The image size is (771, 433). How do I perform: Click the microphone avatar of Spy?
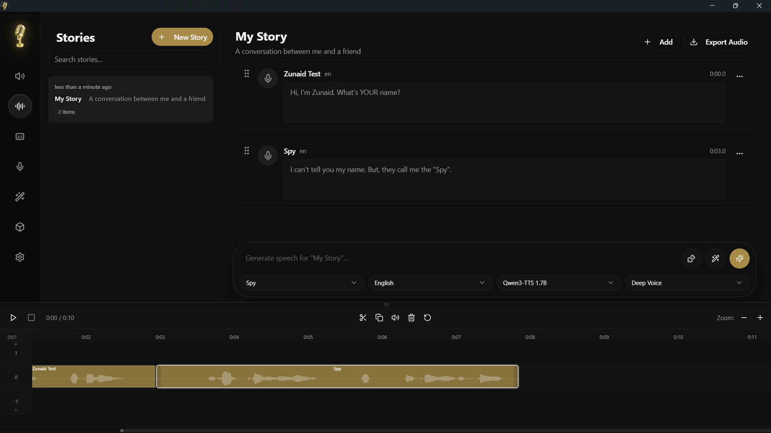[268, 156]
